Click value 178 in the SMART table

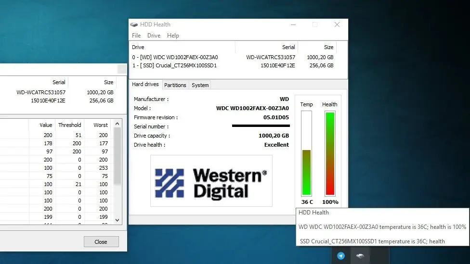click(48, 143)
